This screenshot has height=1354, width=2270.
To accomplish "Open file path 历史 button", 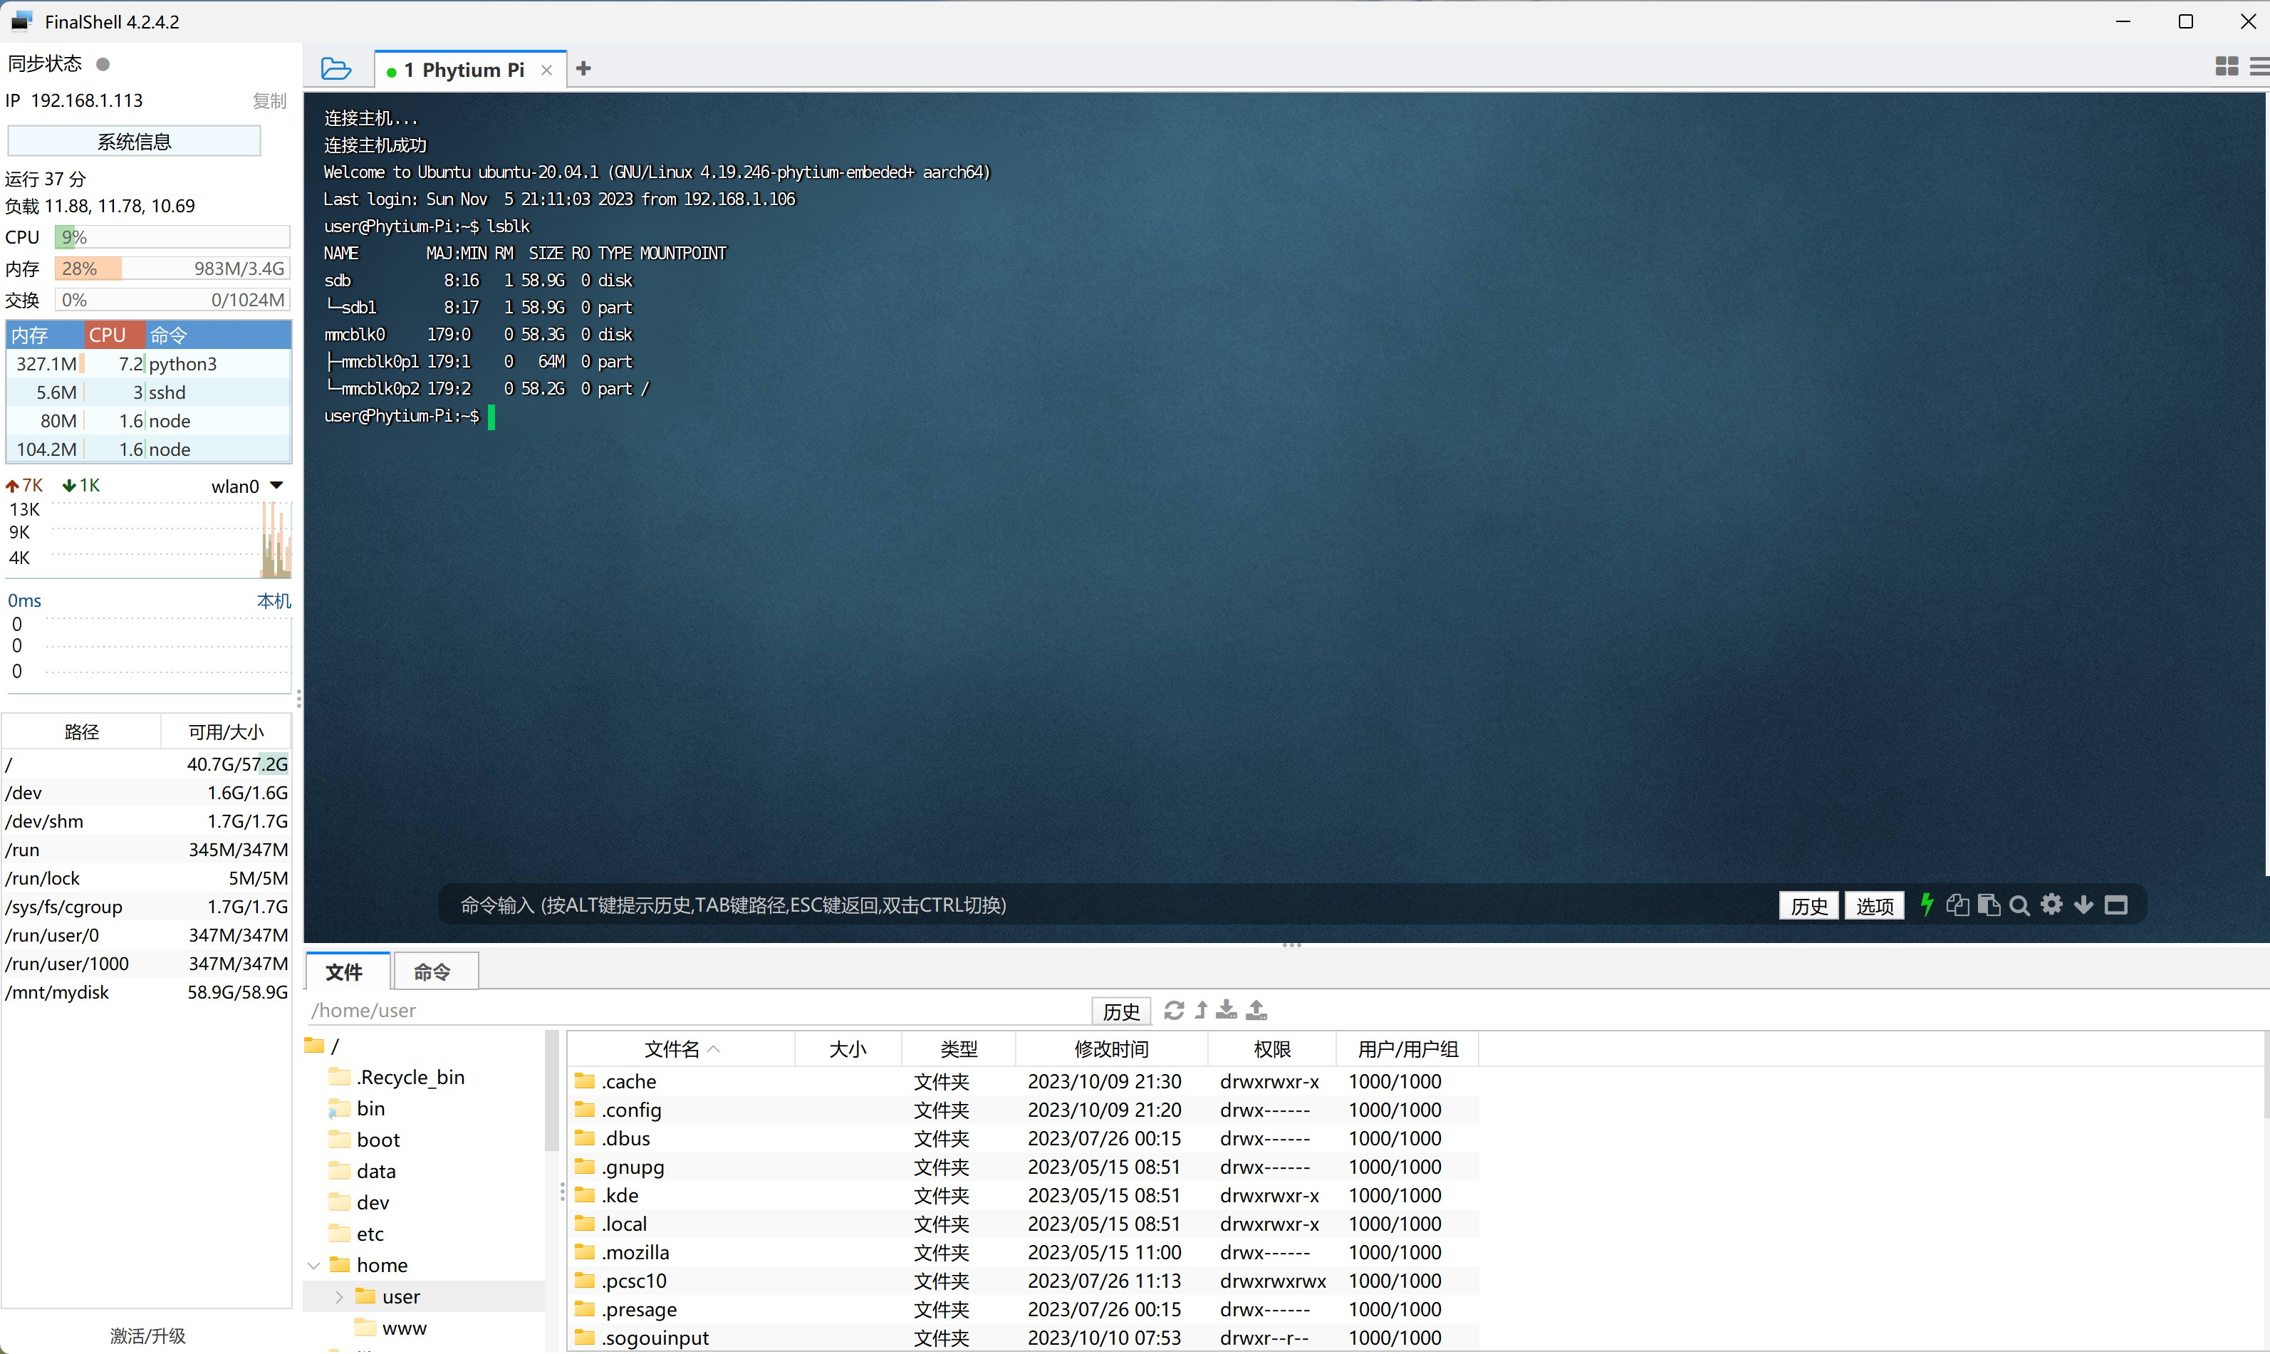I will (1120, 1011).
